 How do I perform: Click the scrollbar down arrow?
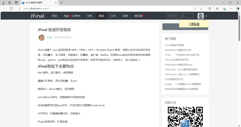click(239, 126)
